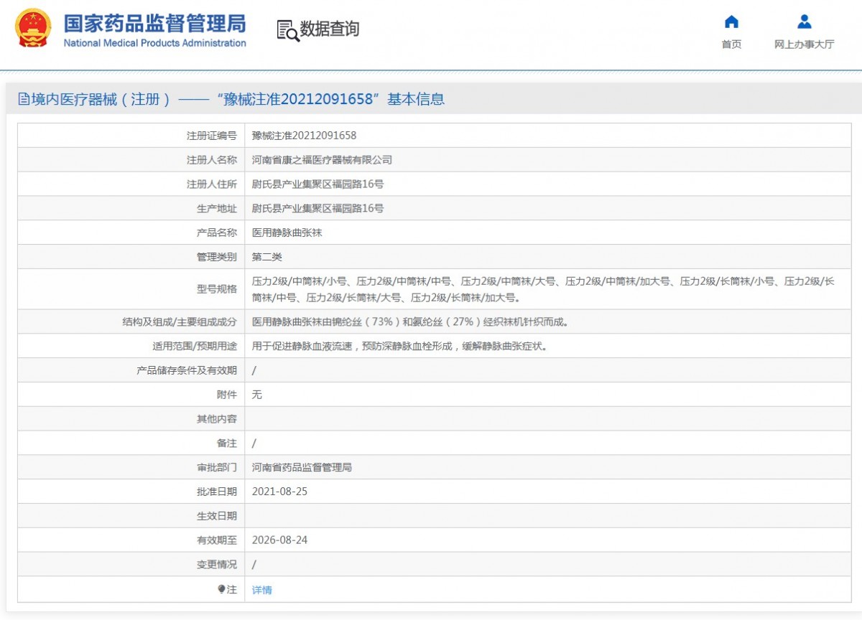
Task: Open the 详情 link
Action: (x=262, y=590)
